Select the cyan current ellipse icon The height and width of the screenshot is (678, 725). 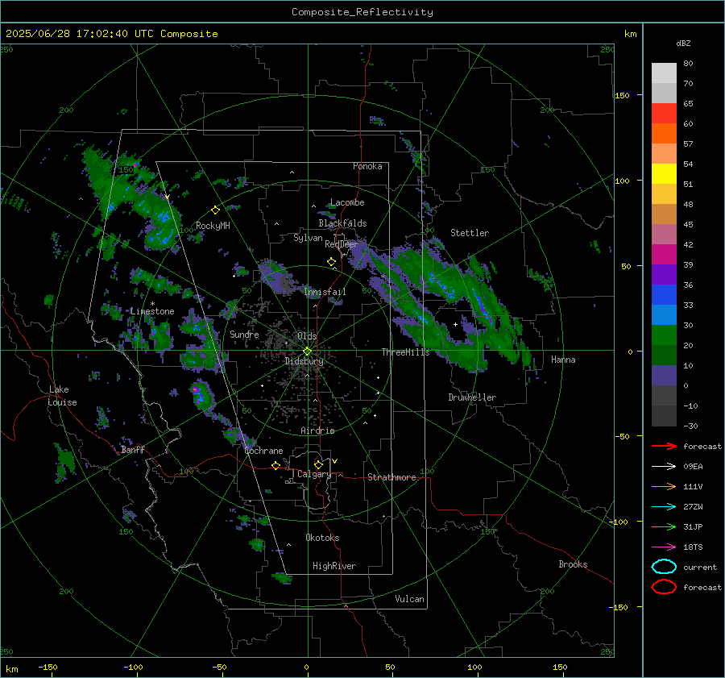coord(664,567)
